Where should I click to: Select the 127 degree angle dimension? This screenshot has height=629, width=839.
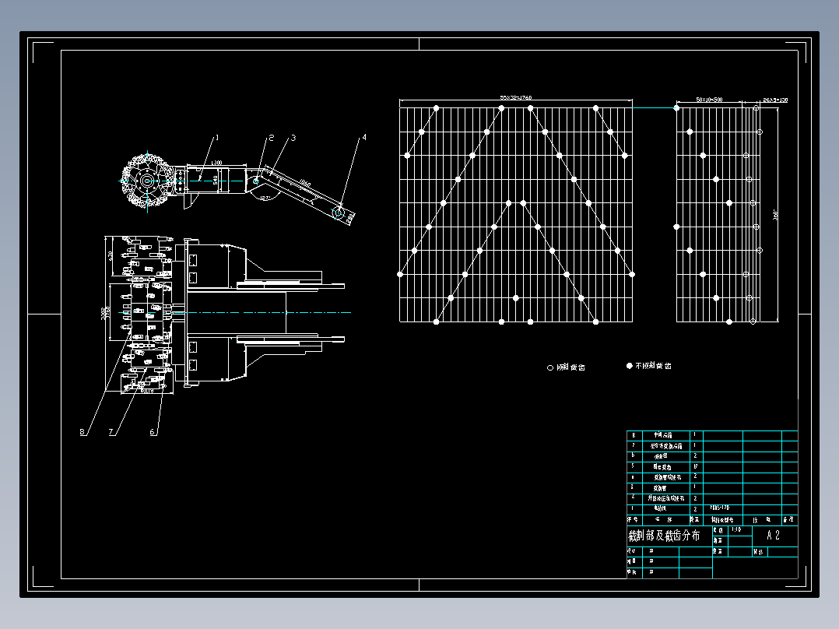pos(265,198)
